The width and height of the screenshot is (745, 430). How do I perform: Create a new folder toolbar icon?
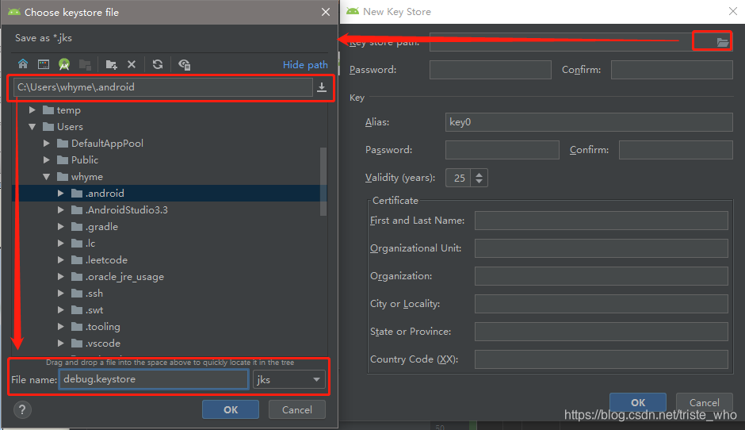112,64
